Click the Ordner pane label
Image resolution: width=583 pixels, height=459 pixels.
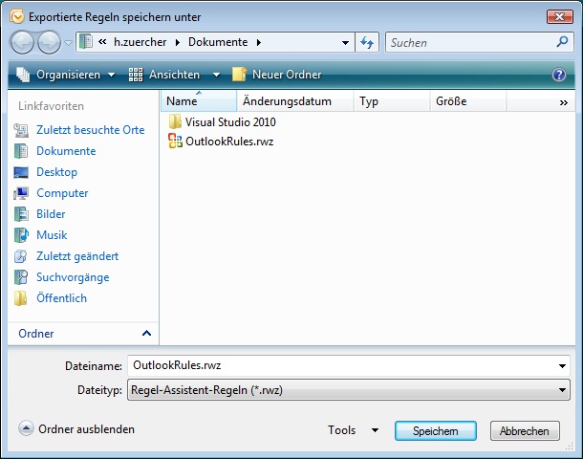point(36,334)
